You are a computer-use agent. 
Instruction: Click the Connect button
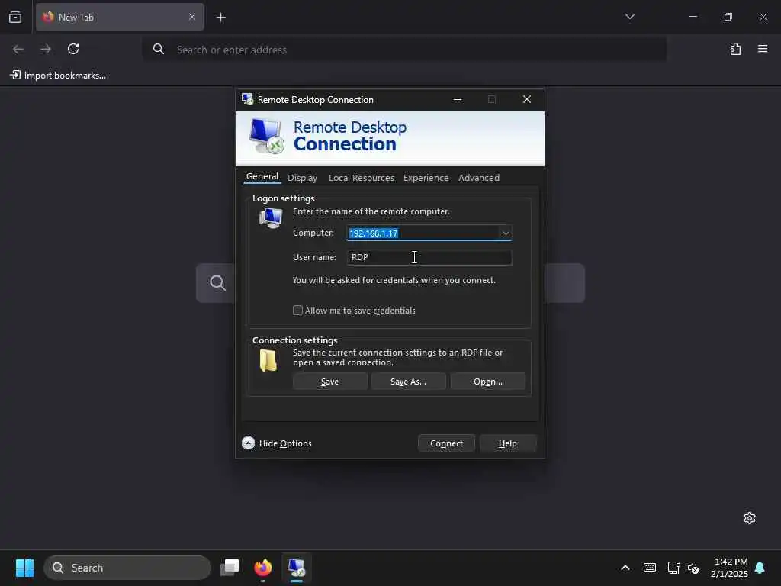point(446,443)
